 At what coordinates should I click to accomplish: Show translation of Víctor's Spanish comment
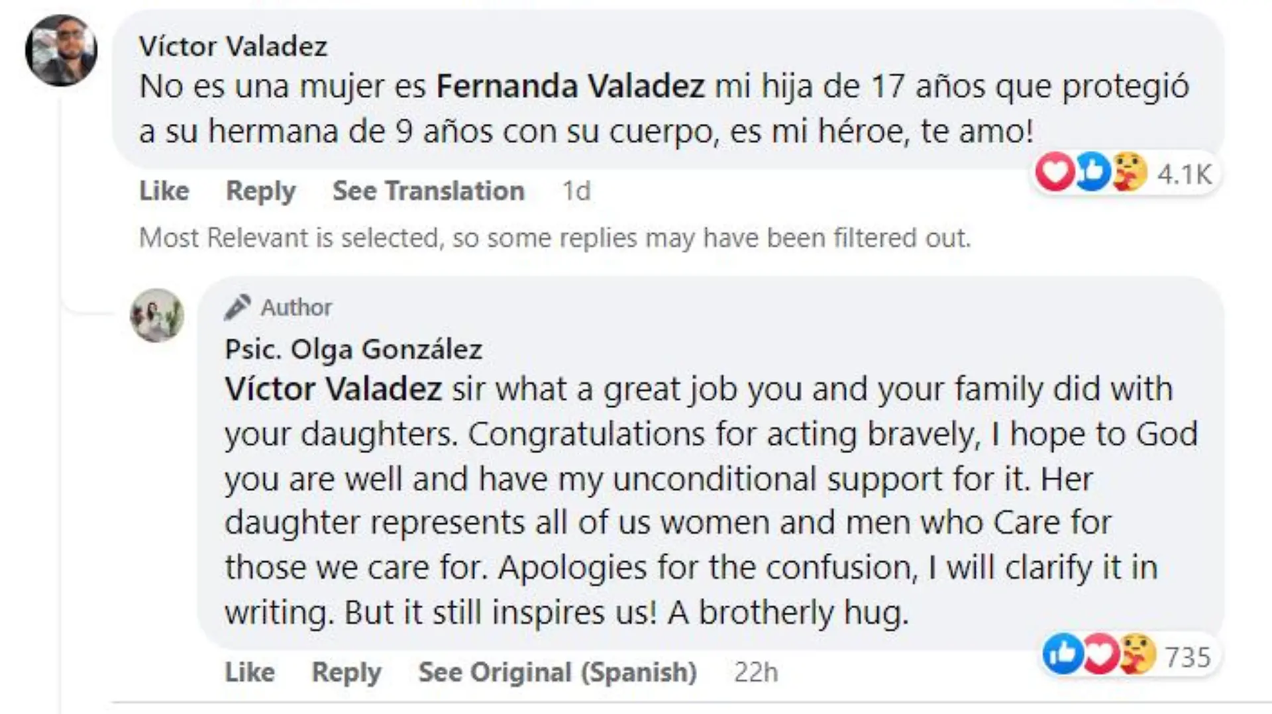click(x=429, y=191)
